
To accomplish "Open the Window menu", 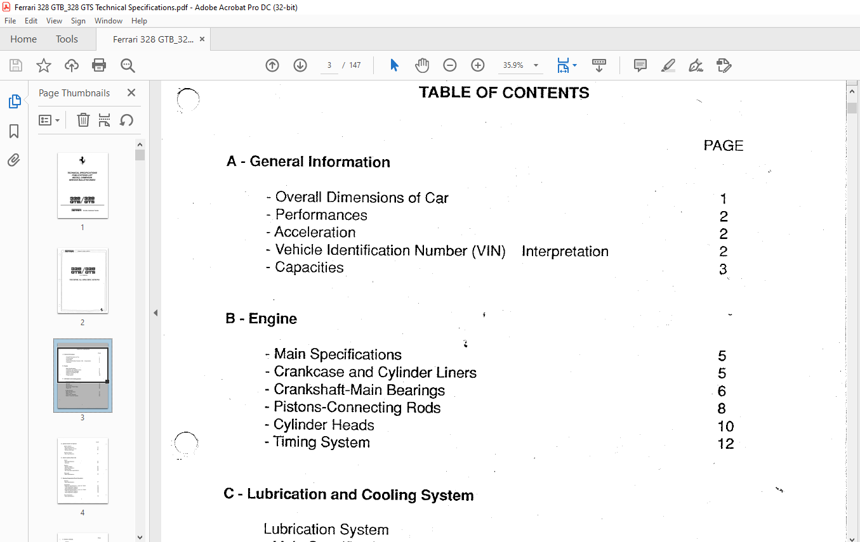I will tap(109, 21).
